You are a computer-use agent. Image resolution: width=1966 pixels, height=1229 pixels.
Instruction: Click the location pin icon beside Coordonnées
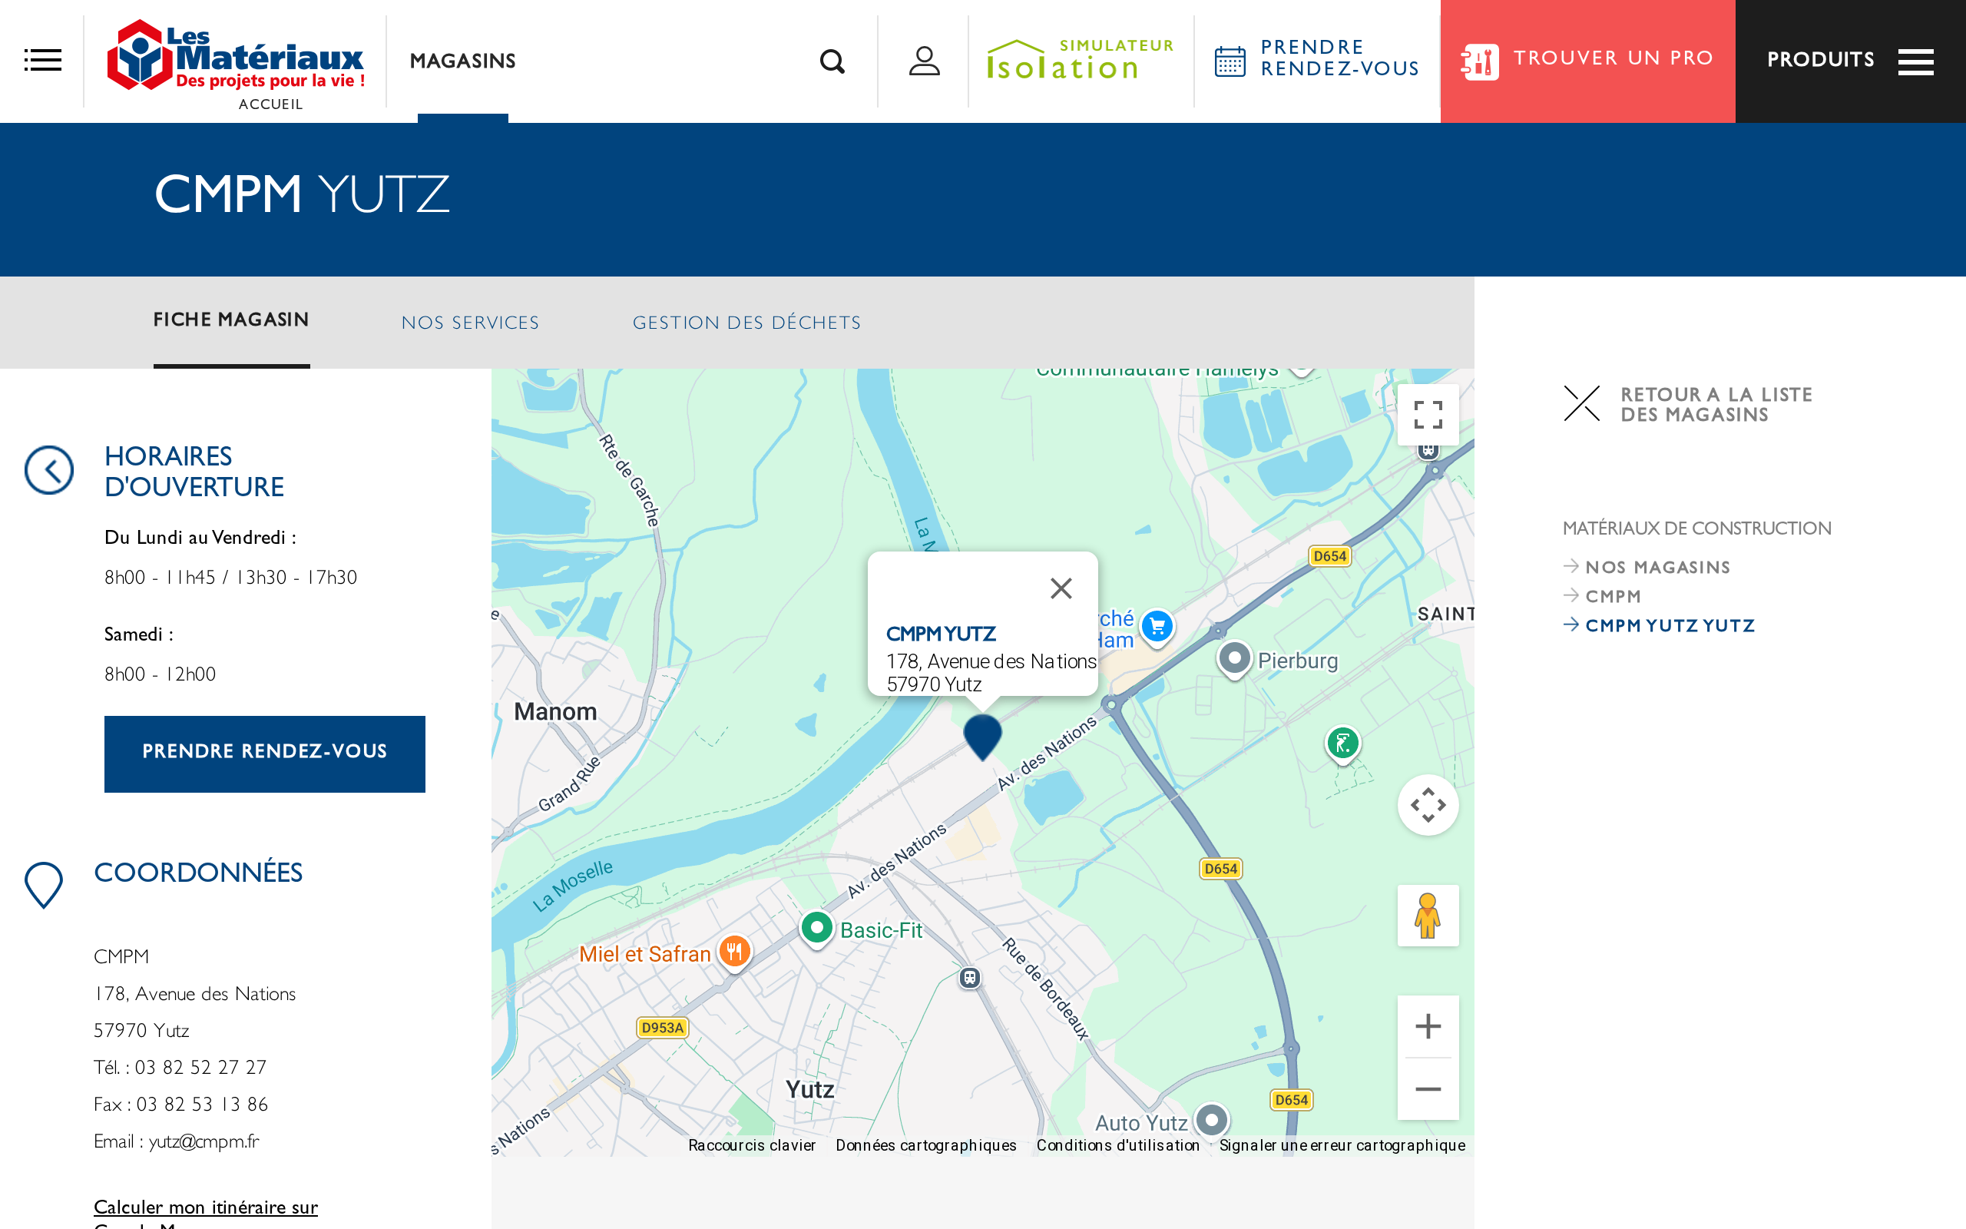coord(44,884)
